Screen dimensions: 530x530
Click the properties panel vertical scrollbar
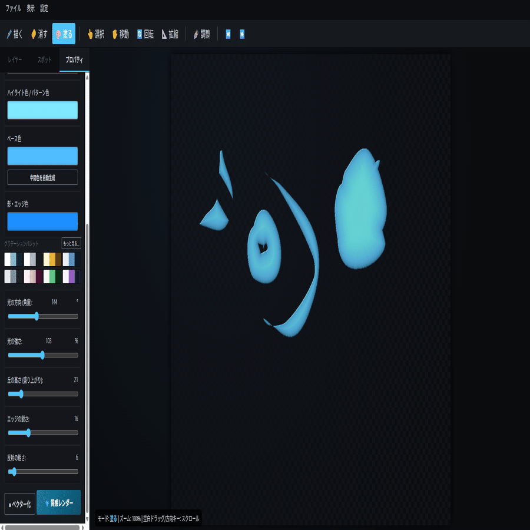(87, 369)
